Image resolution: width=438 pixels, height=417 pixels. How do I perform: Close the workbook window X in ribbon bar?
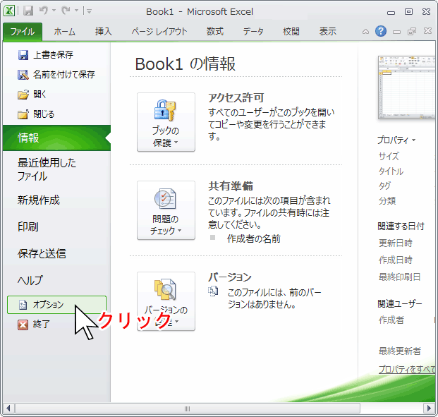pos(427,31)
